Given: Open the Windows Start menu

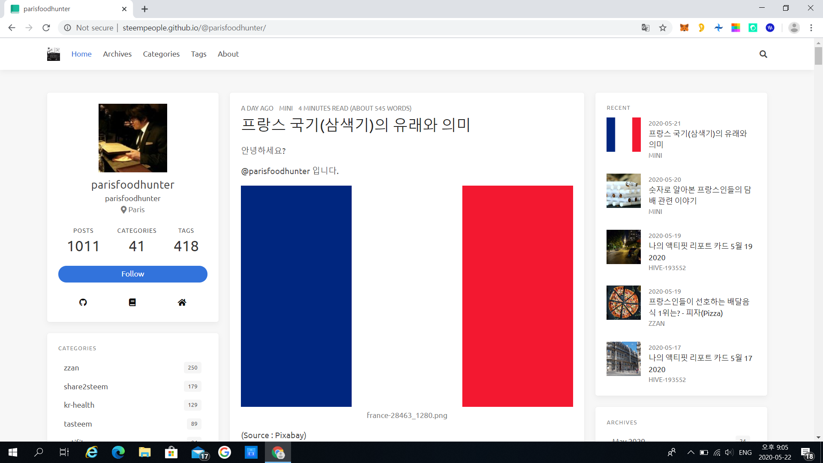Looking at the screenshot, I should click(13, 452).
